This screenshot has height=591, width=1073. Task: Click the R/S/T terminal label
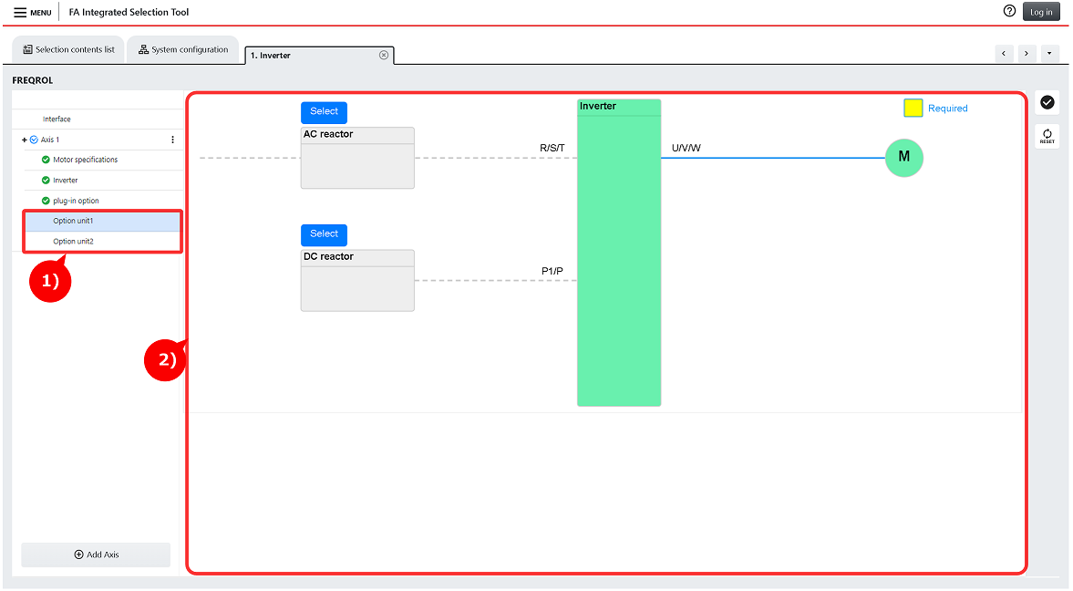coord(552,148)
